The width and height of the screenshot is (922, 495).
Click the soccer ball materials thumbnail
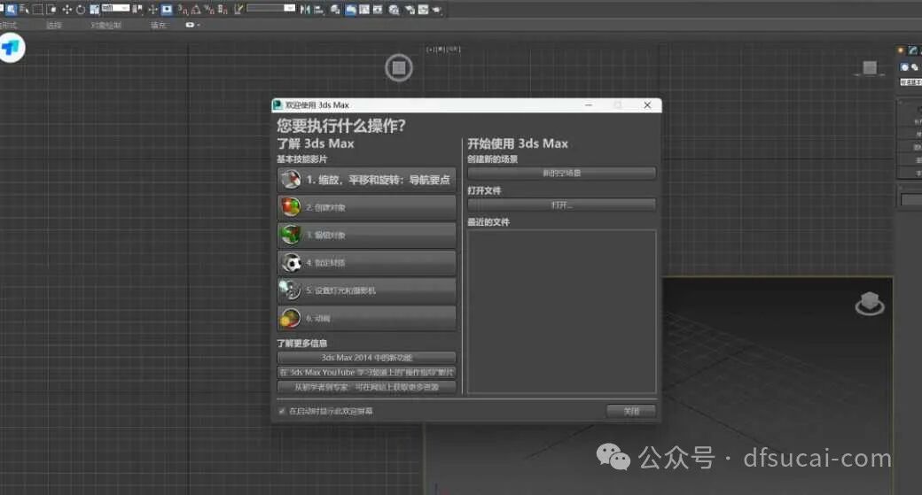coord(291,262)
